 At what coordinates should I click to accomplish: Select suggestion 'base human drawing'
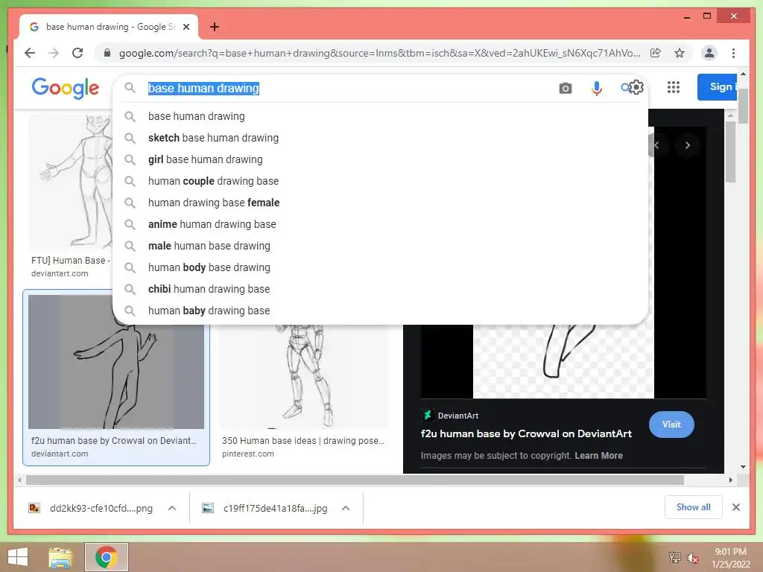tap(380, 116)
